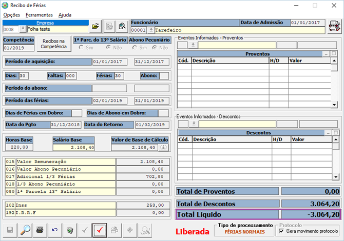Click the Total de Descontos value
344x241 pixels.
pos(311,204)
